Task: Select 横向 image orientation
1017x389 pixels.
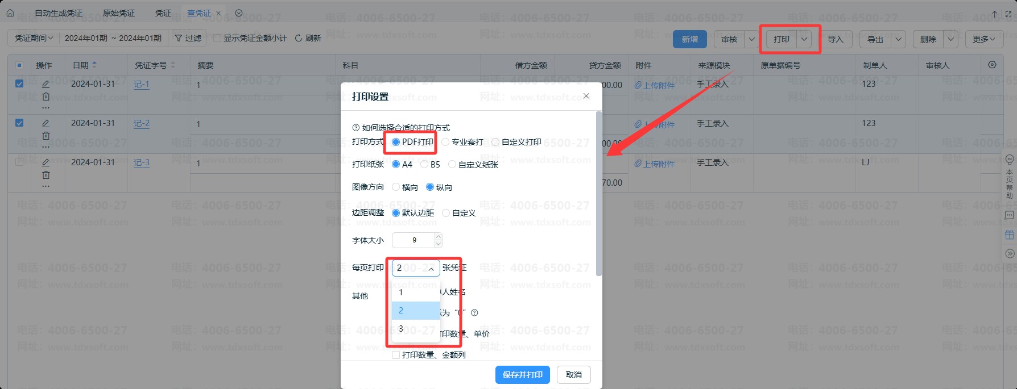Action: [x=396, y=187]
